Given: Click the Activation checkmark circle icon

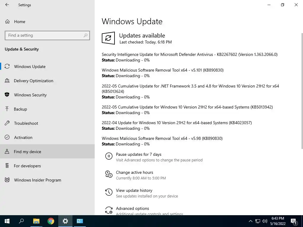Looking at the screenshot, I should point(7,137).
